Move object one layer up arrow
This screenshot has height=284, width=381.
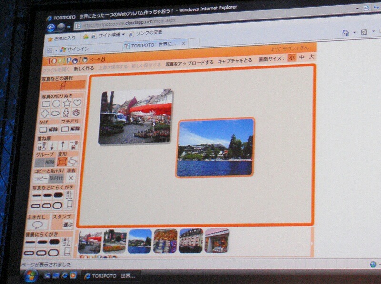coord(63,145)
